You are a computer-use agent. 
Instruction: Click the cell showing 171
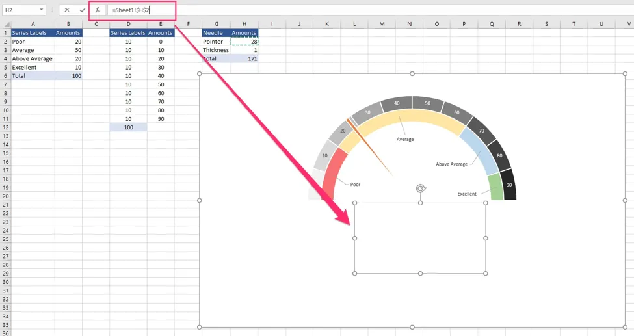(244, 58)
